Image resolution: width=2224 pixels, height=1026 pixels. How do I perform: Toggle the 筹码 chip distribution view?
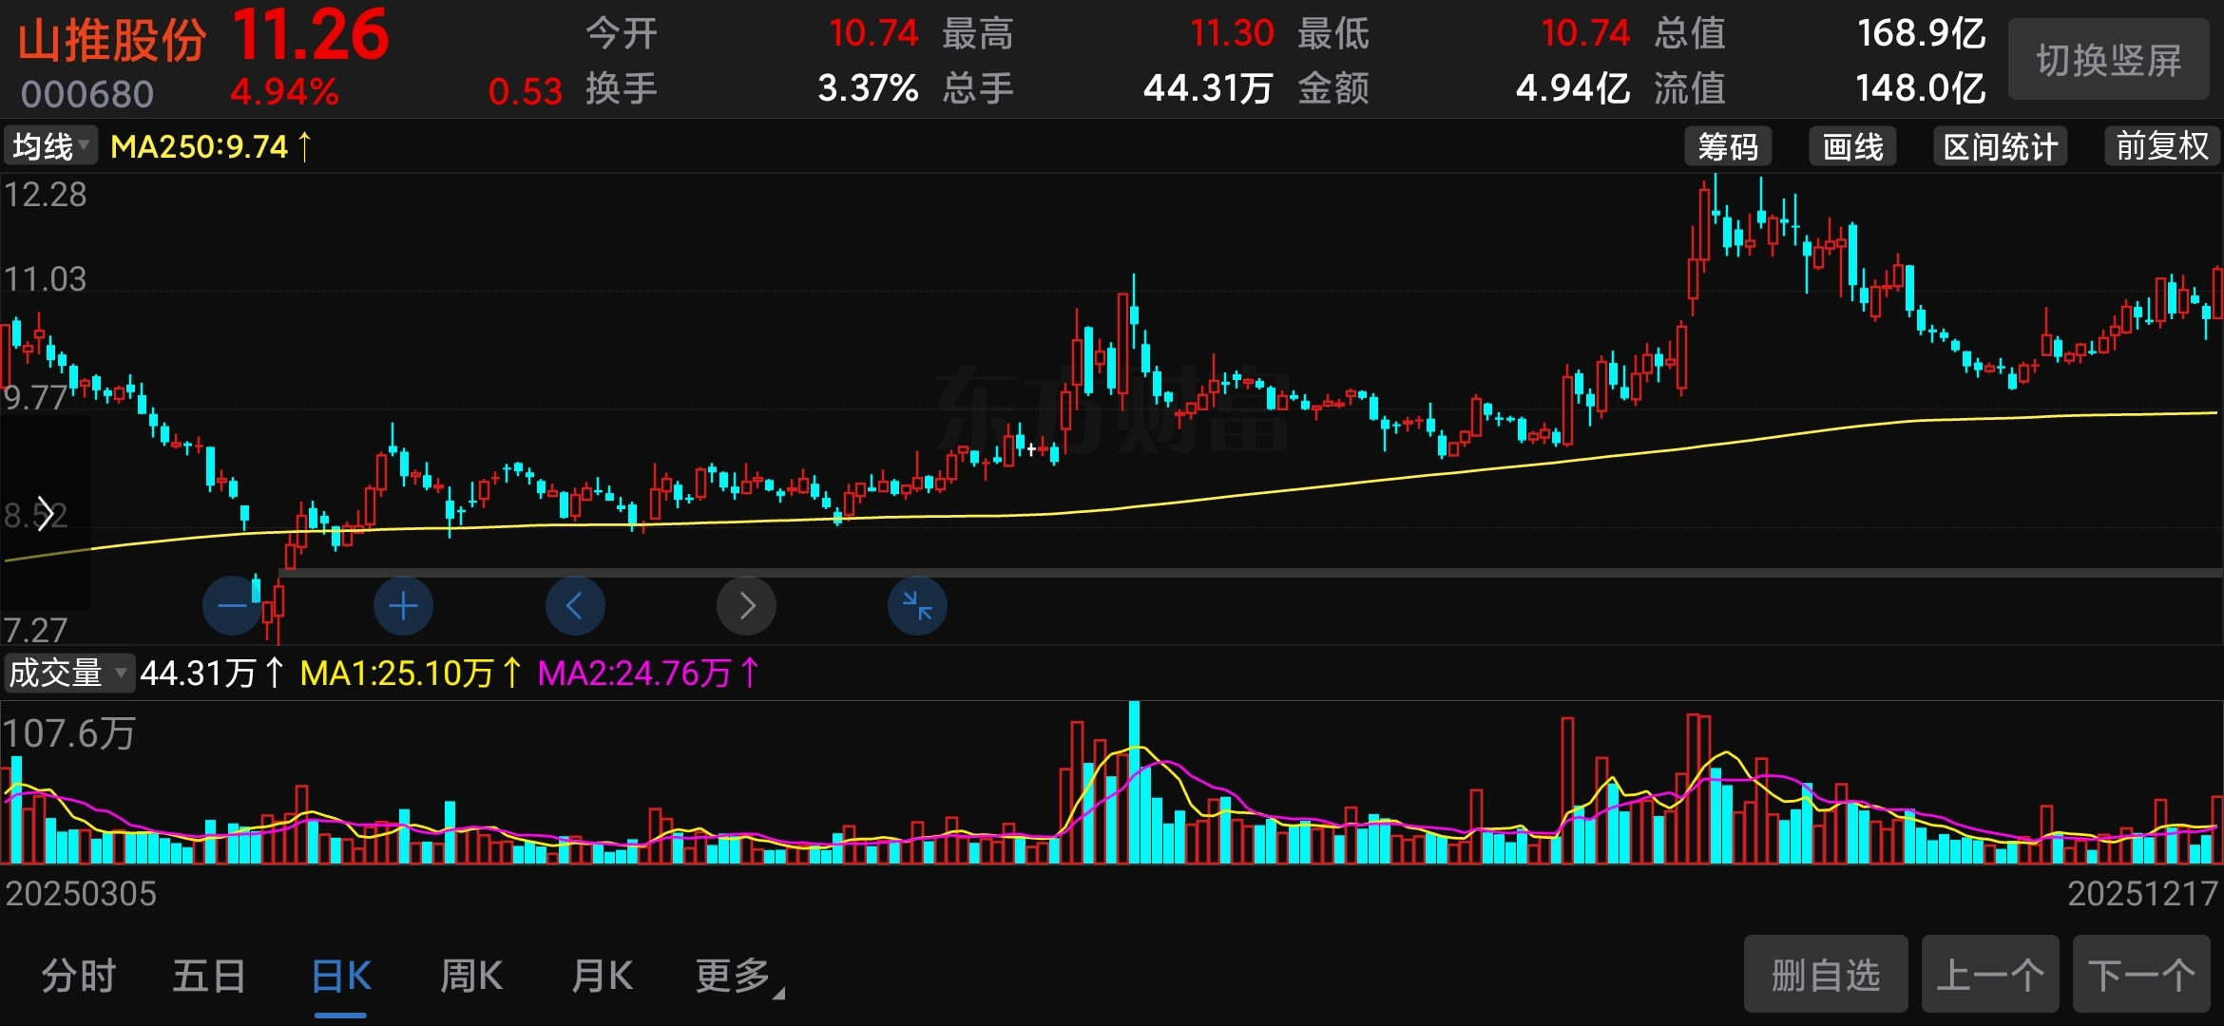point(1727,146)
